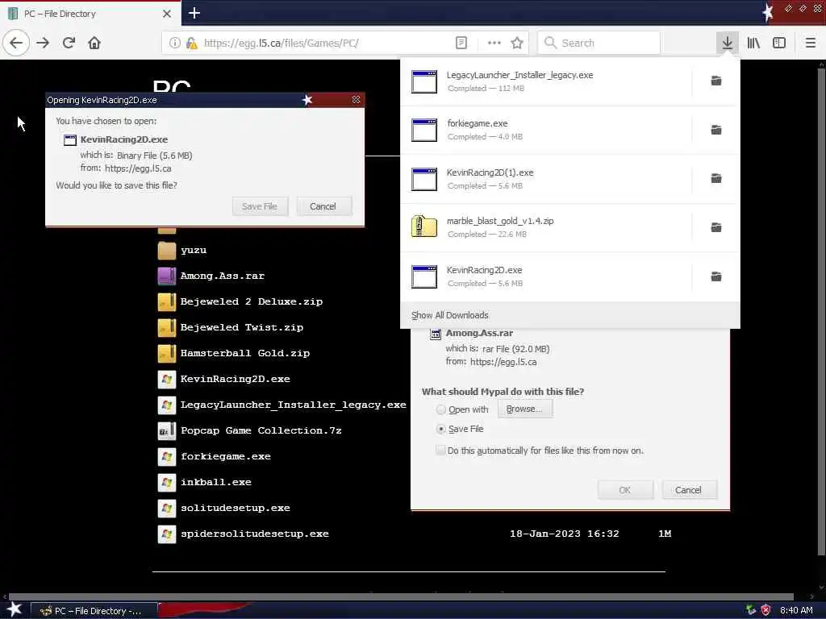The width and height of the screenshot is (826, 619).
Task: Download Among.Ass.rar from file list
Action: point(223,276)
